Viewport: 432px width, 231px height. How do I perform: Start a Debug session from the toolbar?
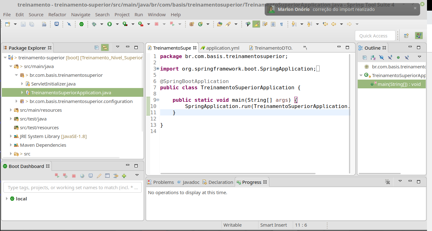click(94, 24)
